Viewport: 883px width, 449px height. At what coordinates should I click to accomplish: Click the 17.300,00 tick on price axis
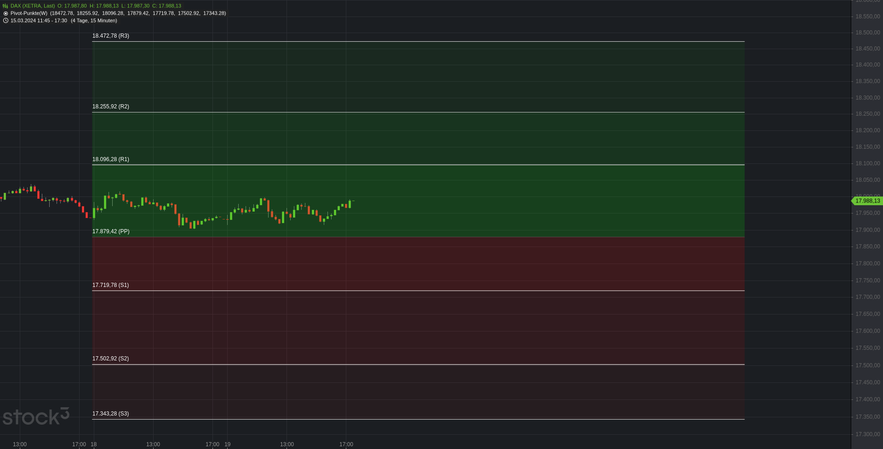(x=867, y=434)
